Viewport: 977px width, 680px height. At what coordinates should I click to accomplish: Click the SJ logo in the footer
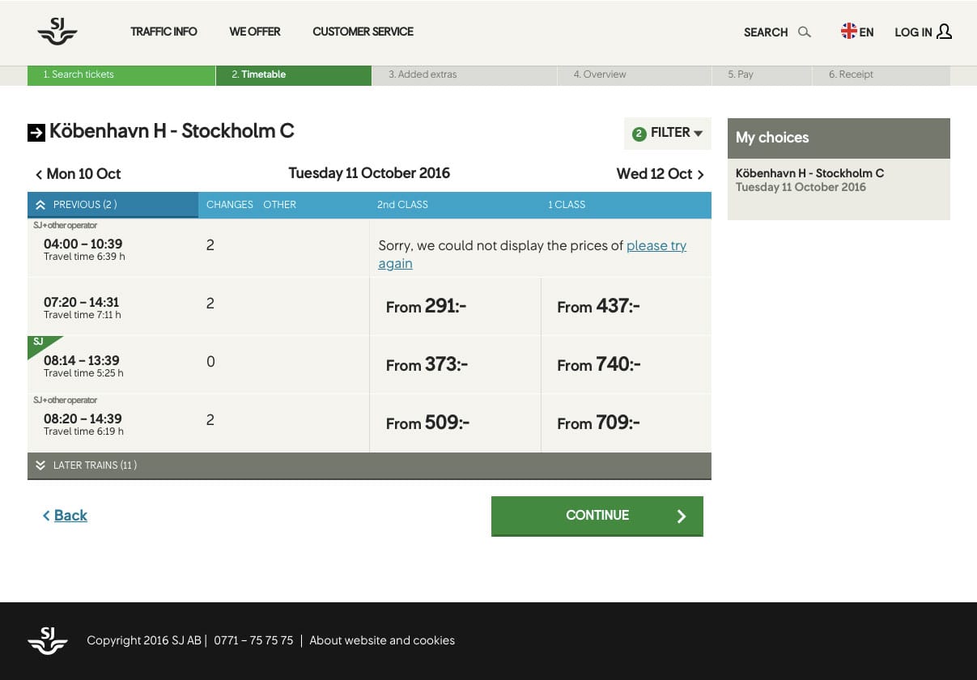coord(47,640)
